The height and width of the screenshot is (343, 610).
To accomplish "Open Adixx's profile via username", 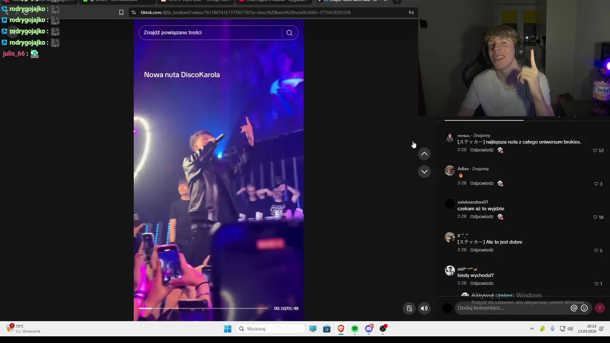I will 463,169.
